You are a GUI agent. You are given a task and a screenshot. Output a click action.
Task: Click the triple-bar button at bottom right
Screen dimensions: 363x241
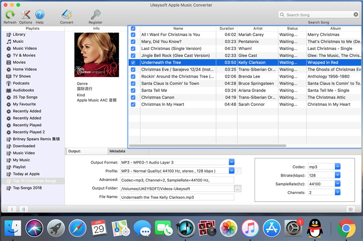point(350,209)
